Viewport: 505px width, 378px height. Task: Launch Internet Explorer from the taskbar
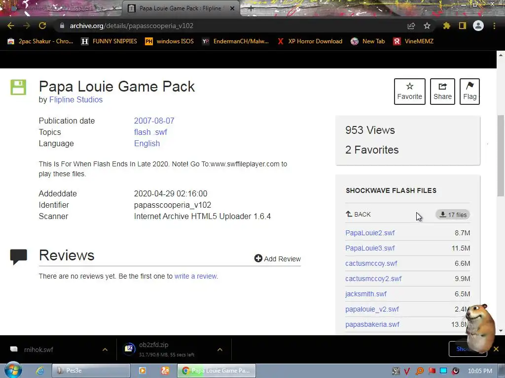pyautogui.click(x=40, y=371)
